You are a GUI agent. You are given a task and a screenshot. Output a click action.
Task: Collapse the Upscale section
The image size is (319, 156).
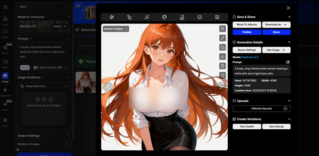(x=289, y=101)
